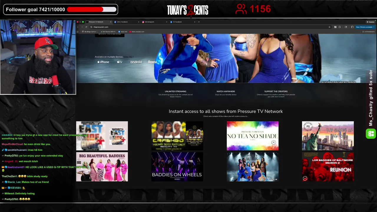This screenshot has height=212, width=377.
Task: Open the My Bingo Games bookmark
Action: click(90, 32)
